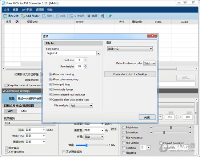200x157 pixels.
Task: Click the 移除 remove toolbar icon
Action: (44, 16)
